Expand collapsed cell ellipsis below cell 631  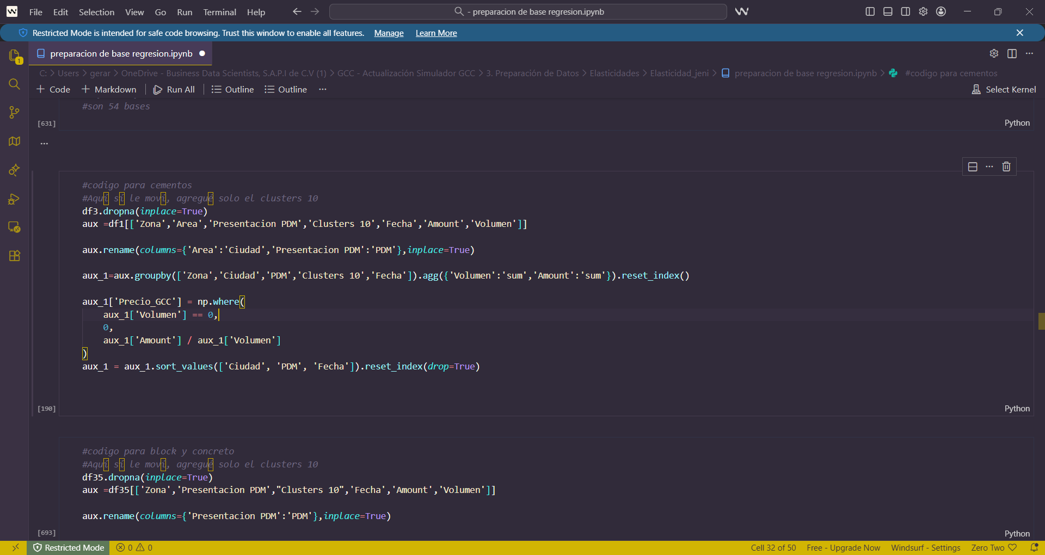point(44,144)
